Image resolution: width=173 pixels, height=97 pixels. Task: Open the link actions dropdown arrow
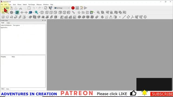click(x=94, y=12)
